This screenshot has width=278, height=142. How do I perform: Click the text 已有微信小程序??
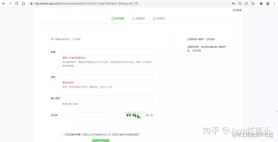pos(196,39)
